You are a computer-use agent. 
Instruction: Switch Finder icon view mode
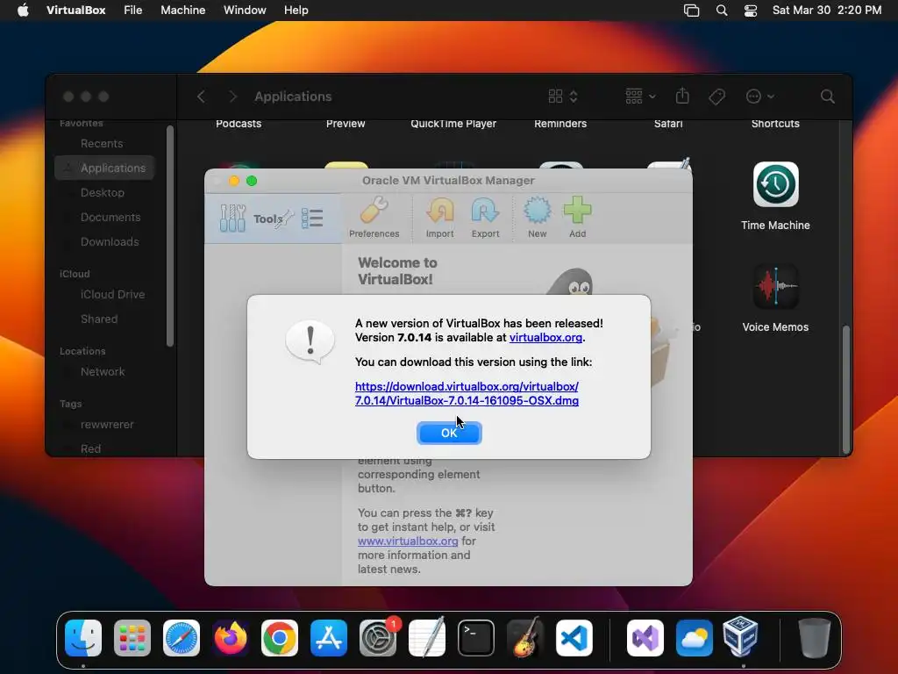pos(563,97)
